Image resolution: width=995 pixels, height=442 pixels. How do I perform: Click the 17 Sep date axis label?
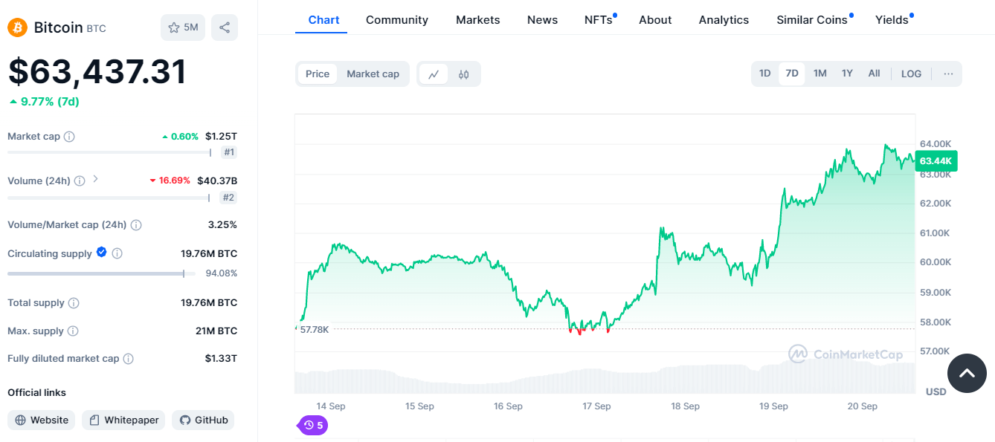point(596,406)
